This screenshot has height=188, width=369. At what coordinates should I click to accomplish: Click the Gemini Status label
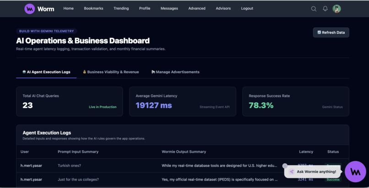click(332, 107)
